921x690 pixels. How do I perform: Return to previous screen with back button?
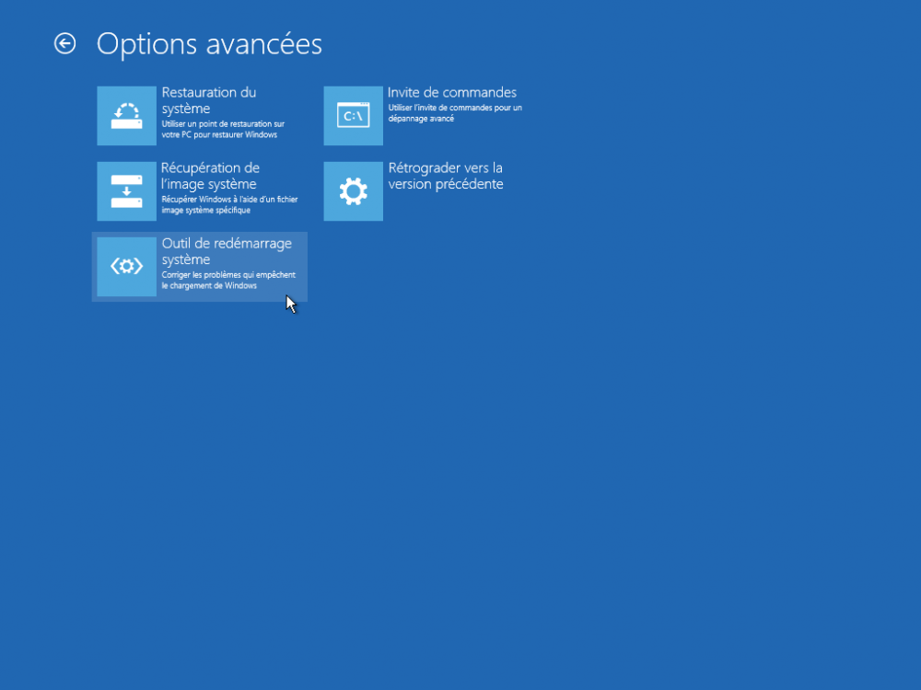[x=64, y=43]
